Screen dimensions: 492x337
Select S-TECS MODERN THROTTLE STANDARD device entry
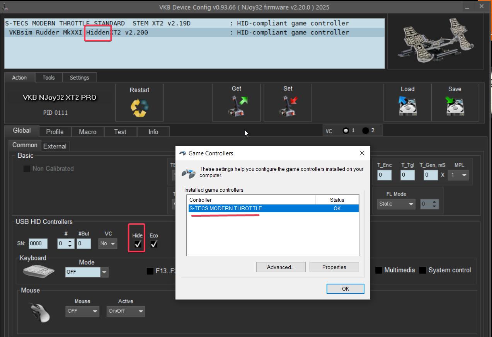(x=195, y=23)
